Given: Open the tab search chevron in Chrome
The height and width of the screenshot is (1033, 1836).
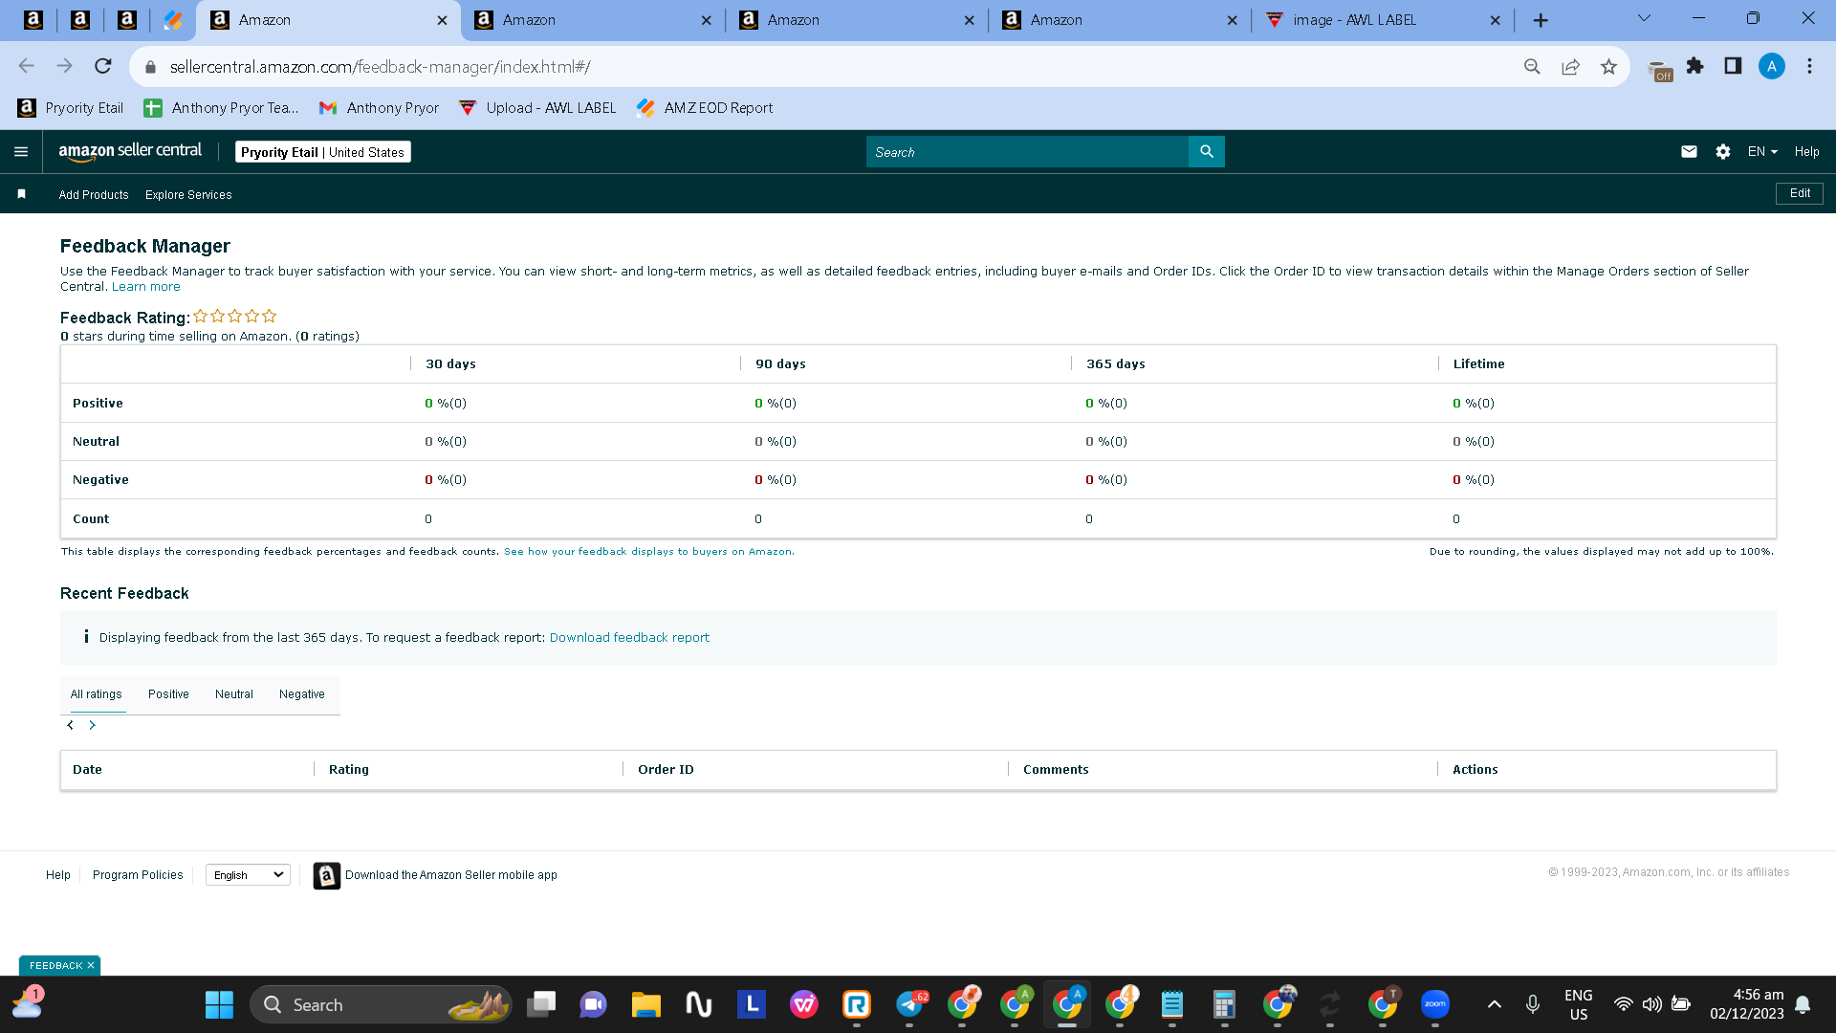Looking at the screenshot, I should coord(1644,19).
